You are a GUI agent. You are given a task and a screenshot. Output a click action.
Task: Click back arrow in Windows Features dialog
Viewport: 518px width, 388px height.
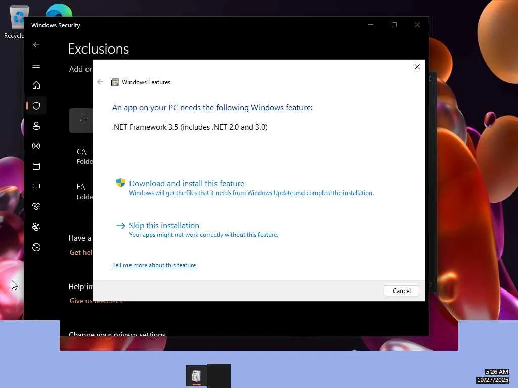point(100,82)
